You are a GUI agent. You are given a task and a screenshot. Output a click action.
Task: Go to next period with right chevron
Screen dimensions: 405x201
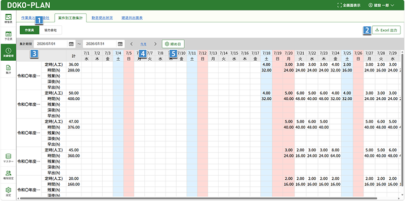tap(155, 44)
